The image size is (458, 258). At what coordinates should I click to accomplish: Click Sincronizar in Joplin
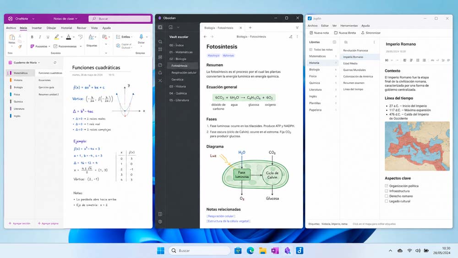pyautogui.click(x=371, y=33)
